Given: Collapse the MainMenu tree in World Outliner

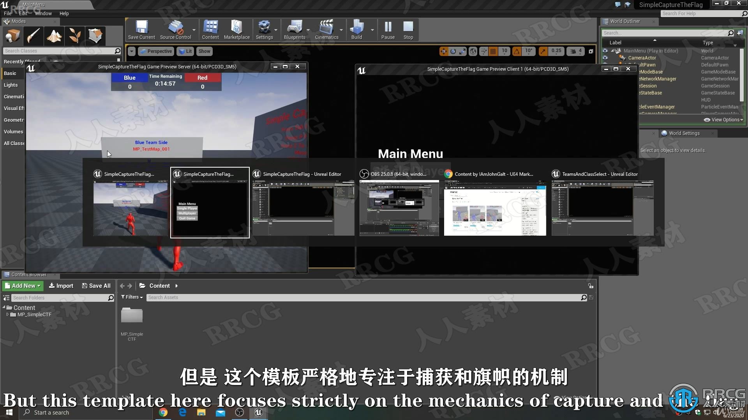Looking at the screenshot, I should click(612, 51).
